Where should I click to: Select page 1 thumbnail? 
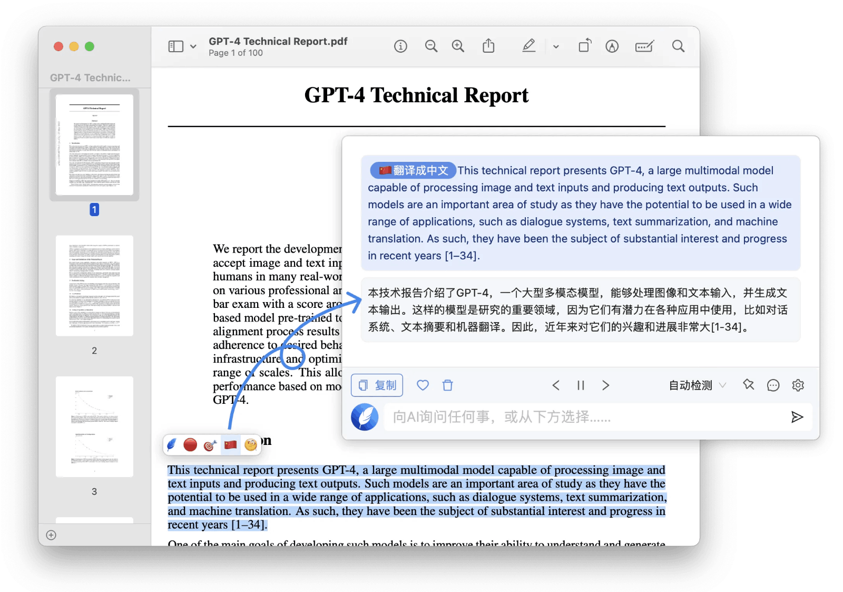94,144
